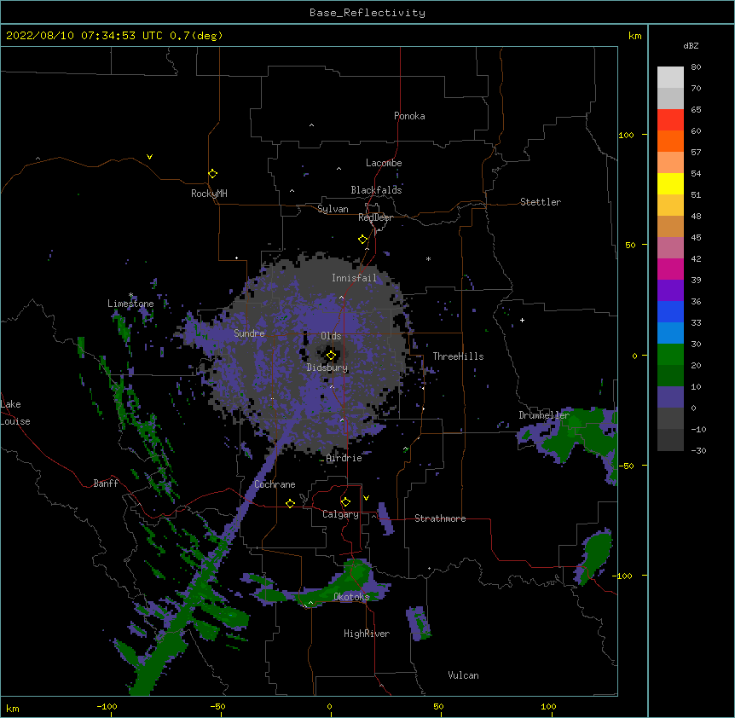This screenshot has width=735, height=718.
Task: Click the Airdrie city label
Action: (344, 458)
